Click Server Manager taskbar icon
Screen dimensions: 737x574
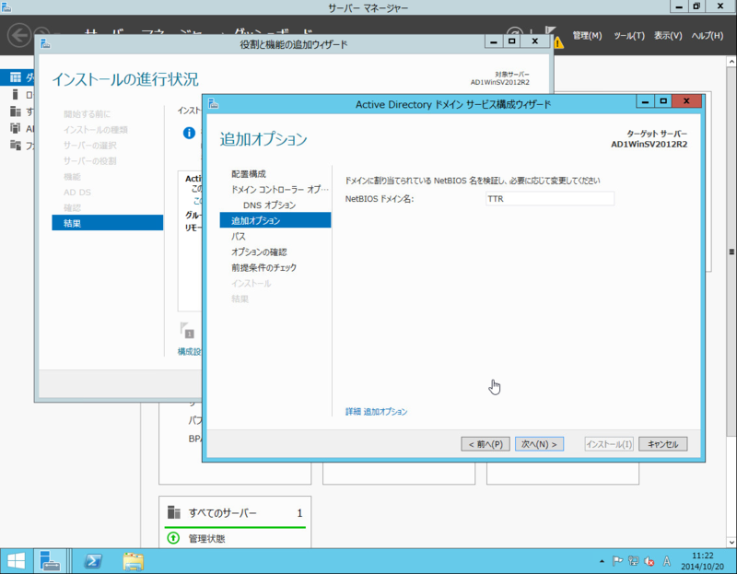click(x=50, y=561)
